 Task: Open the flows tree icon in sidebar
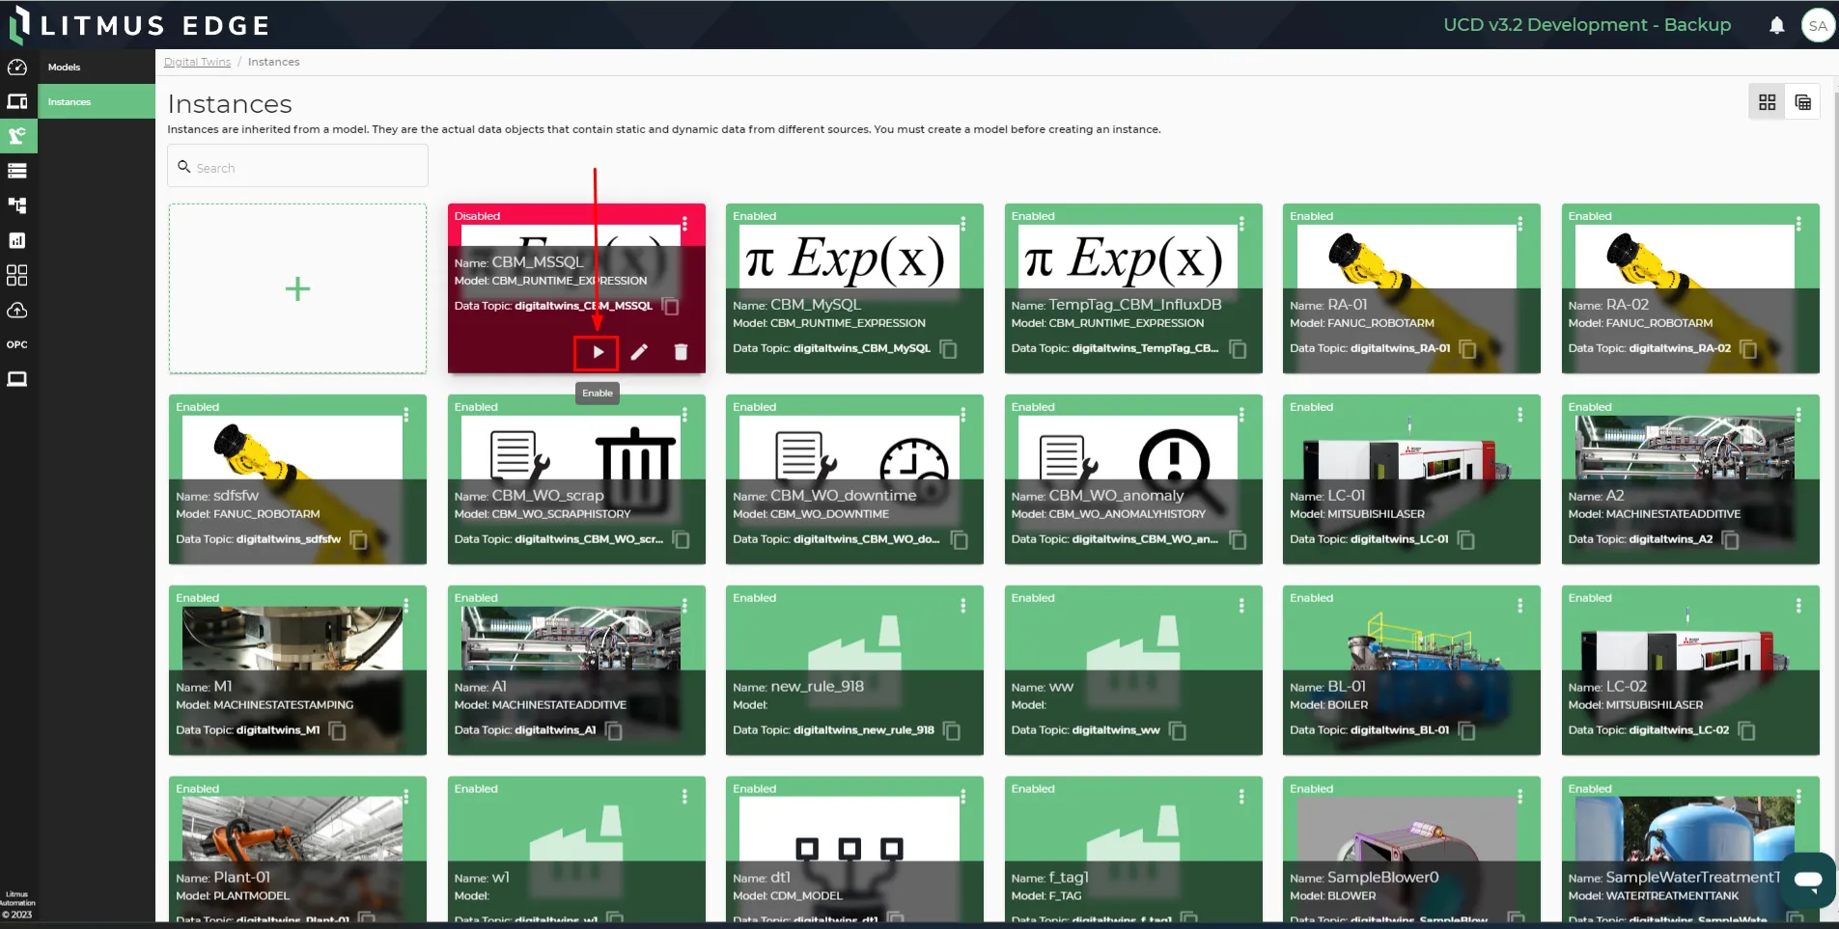click(x=17, y=205)
